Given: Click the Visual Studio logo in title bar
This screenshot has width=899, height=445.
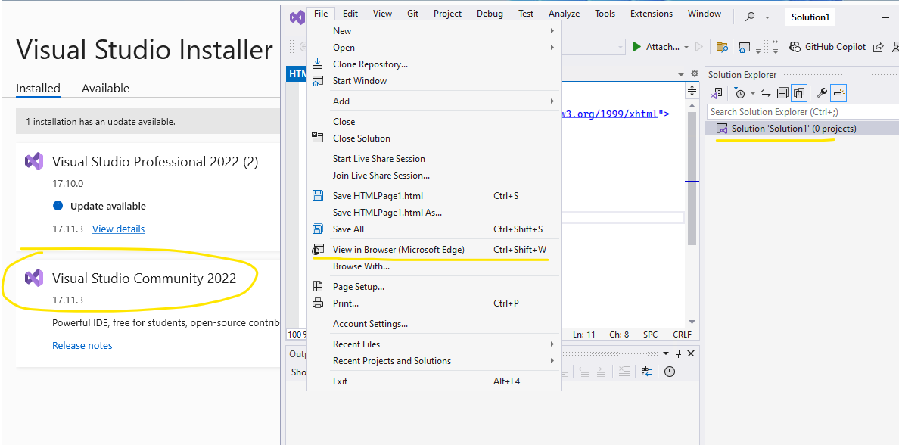Looking at the screenshot, I should tap(297, 17).
